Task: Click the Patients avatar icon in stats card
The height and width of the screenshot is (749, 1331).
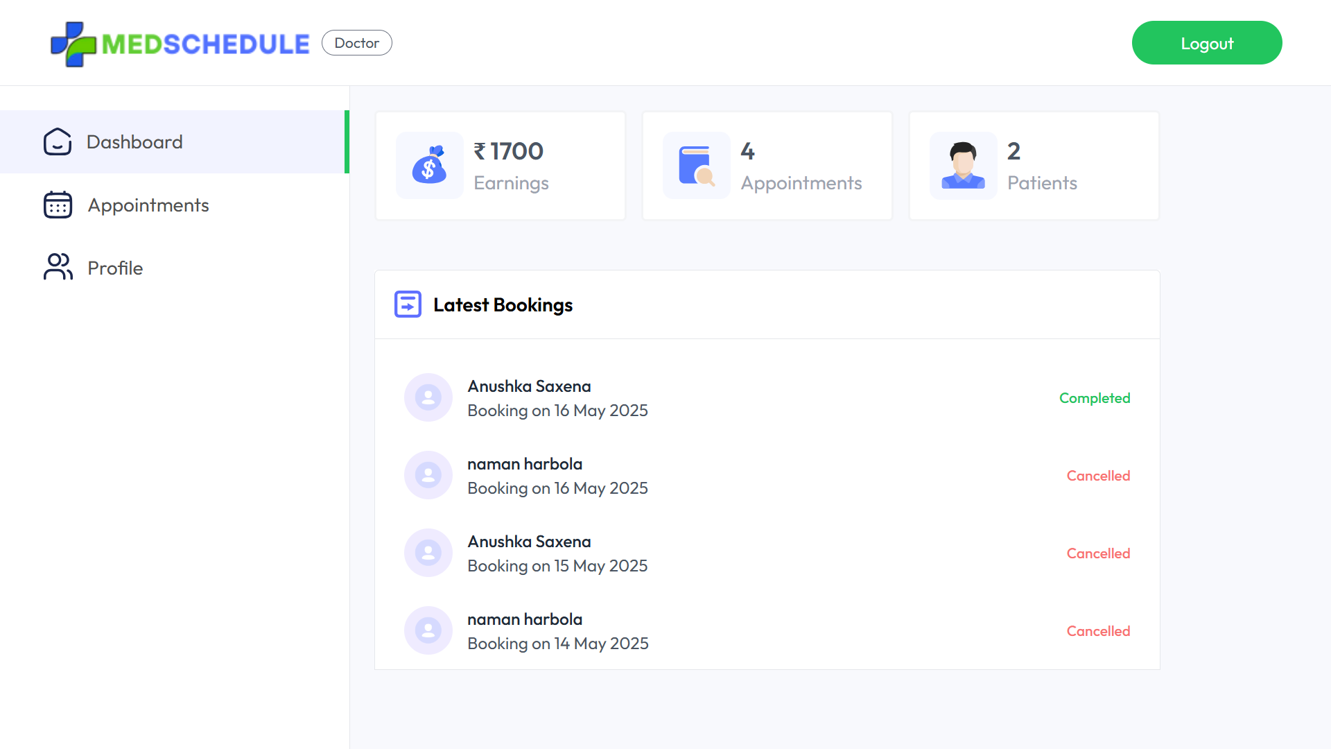Action: [x=963, y=166]
